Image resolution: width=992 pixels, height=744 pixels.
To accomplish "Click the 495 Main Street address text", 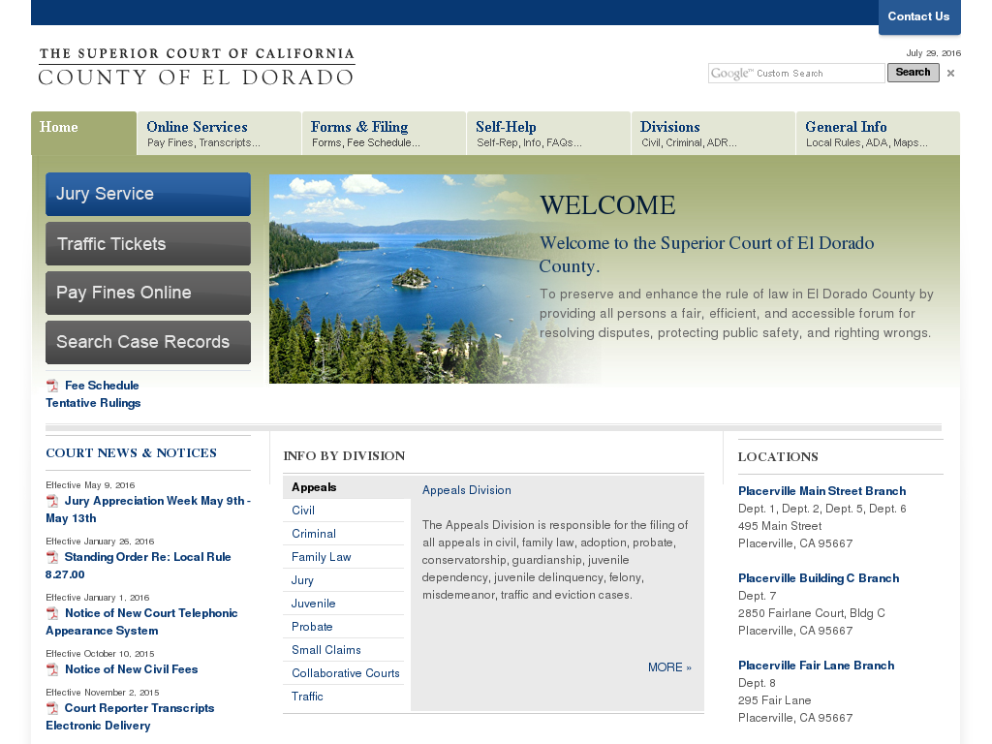I will point(780,526).
